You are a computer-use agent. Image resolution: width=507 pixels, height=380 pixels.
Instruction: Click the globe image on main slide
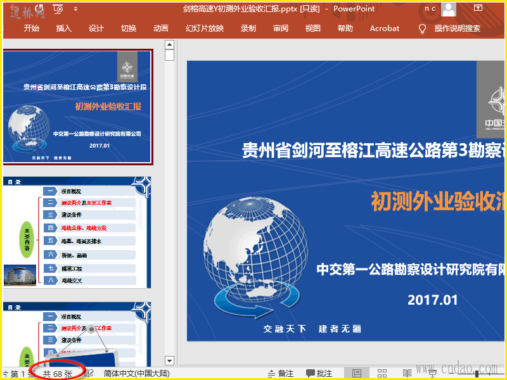[255, 257]
